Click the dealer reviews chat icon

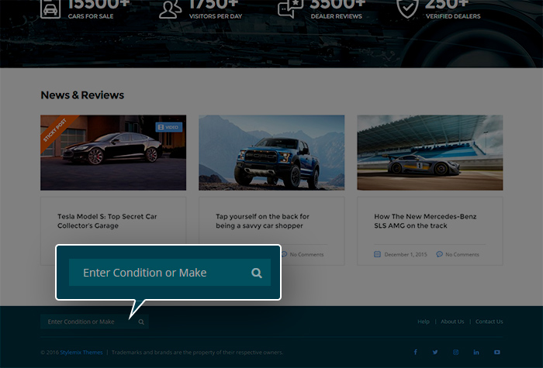[289, 9]
